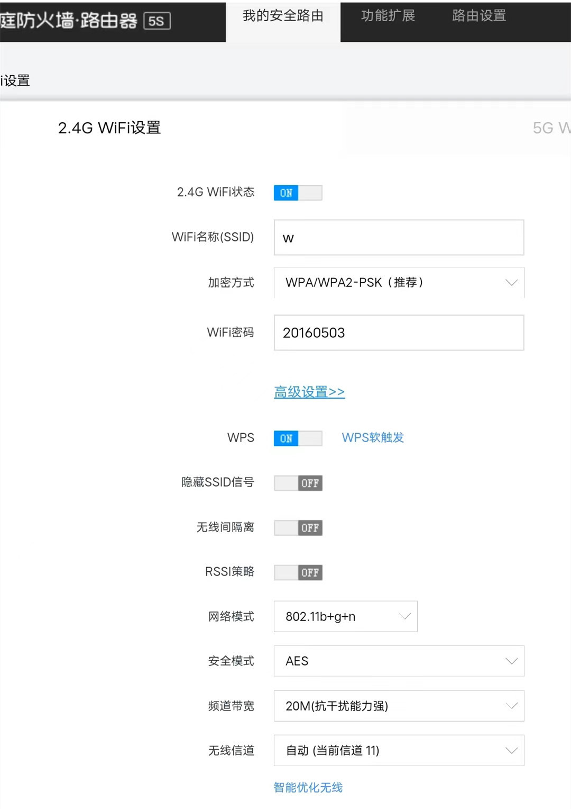This screenshot has height=809, width=571.
Task: Click the 智能优化无线 optimization link
Action: coord(308,787)
